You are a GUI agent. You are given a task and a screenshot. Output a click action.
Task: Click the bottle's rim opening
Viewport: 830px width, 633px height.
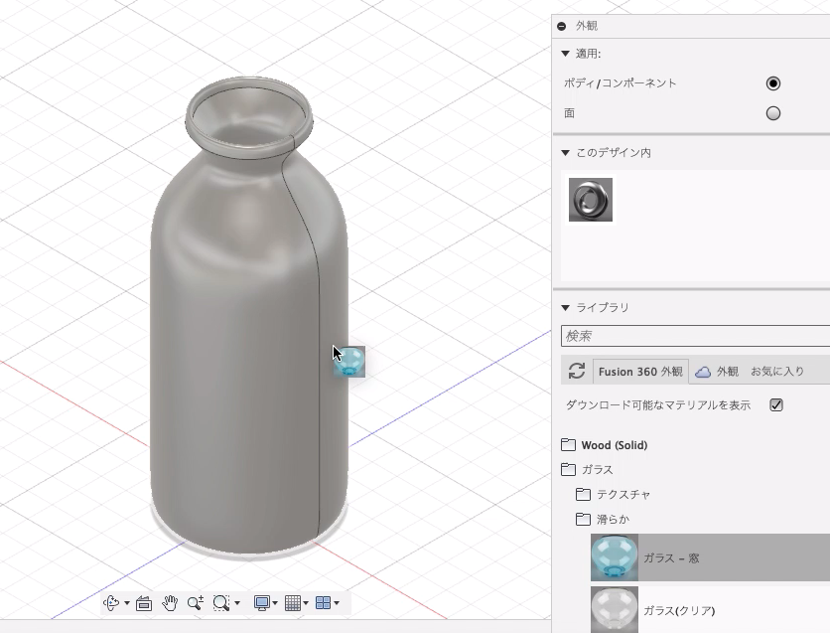[x=249, y=117]
